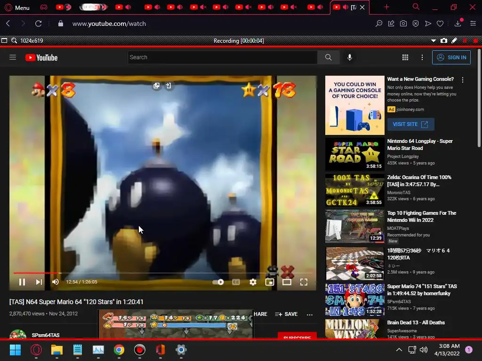Screen dimensions: 482x361
Task: Open Google Chrome from taskbar
Action: point(119,350)
